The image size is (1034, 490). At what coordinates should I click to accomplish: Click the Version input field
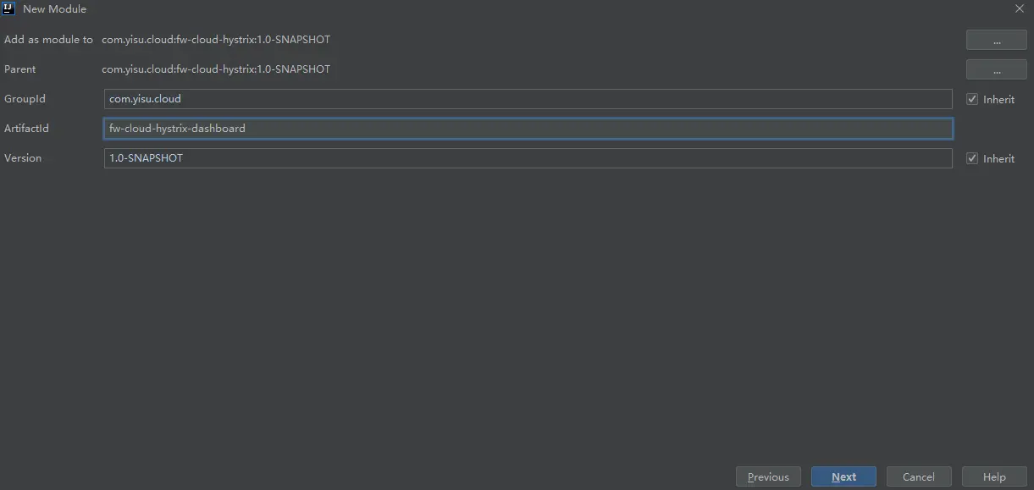[x=527, y=158]
